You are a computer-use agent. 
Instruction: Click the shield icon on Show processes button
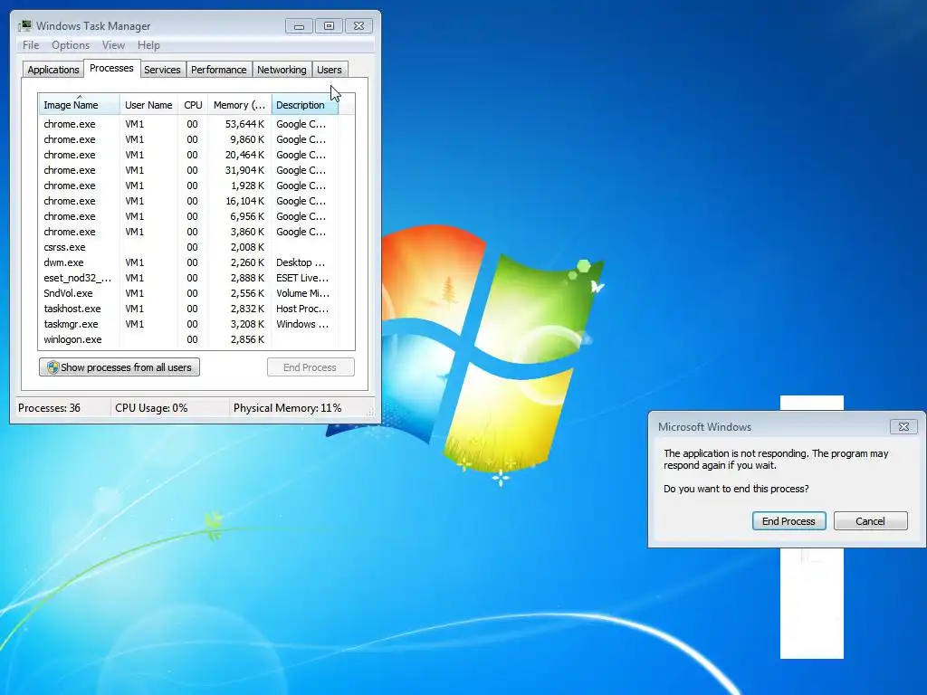[x=53, y=367]
